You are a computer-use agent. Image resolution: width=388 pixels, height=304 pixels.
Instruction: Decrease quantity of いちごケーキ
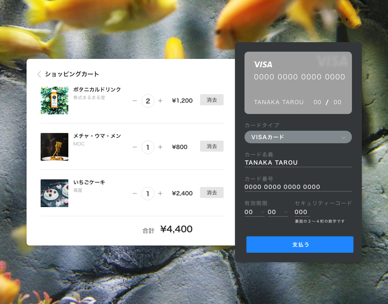tap(135, 193)
